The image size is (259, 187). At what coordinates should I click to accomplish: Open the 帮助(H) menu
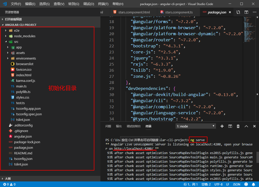click(x=118, y=4)
